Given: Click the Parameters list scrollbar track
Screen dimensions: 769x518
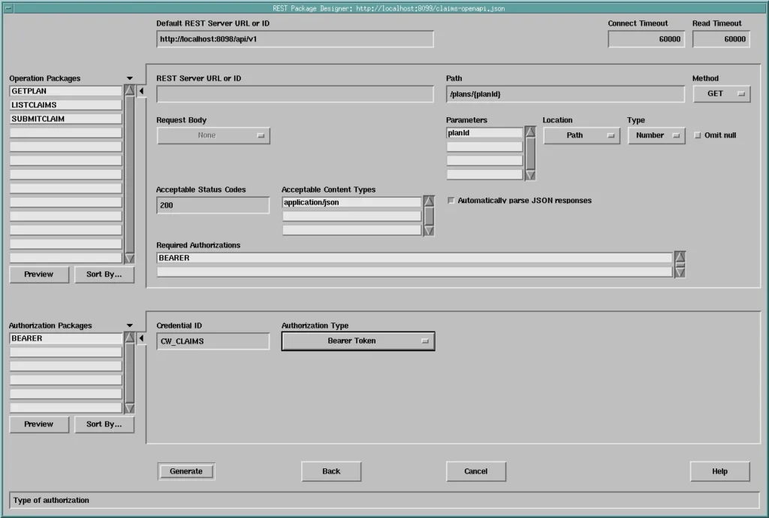Looking at the screenshot, I should [530, 153].
